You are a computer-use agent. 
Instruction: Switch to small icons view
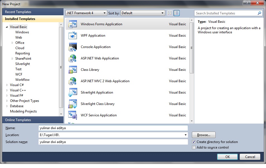point(170,13)
